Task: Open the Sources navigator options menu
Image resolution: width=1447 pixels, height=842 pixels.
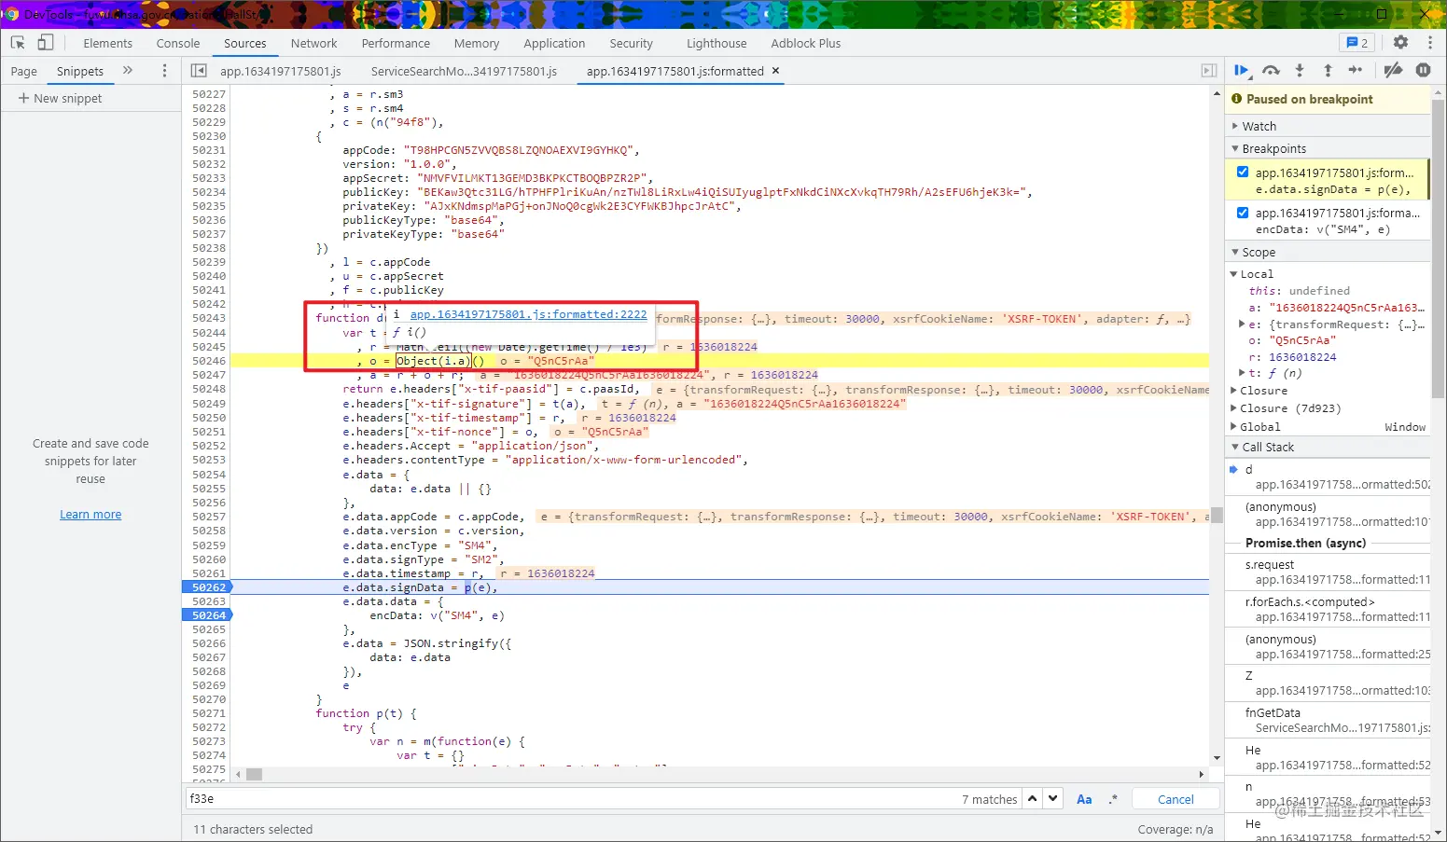Action: [x=164, y=71]
